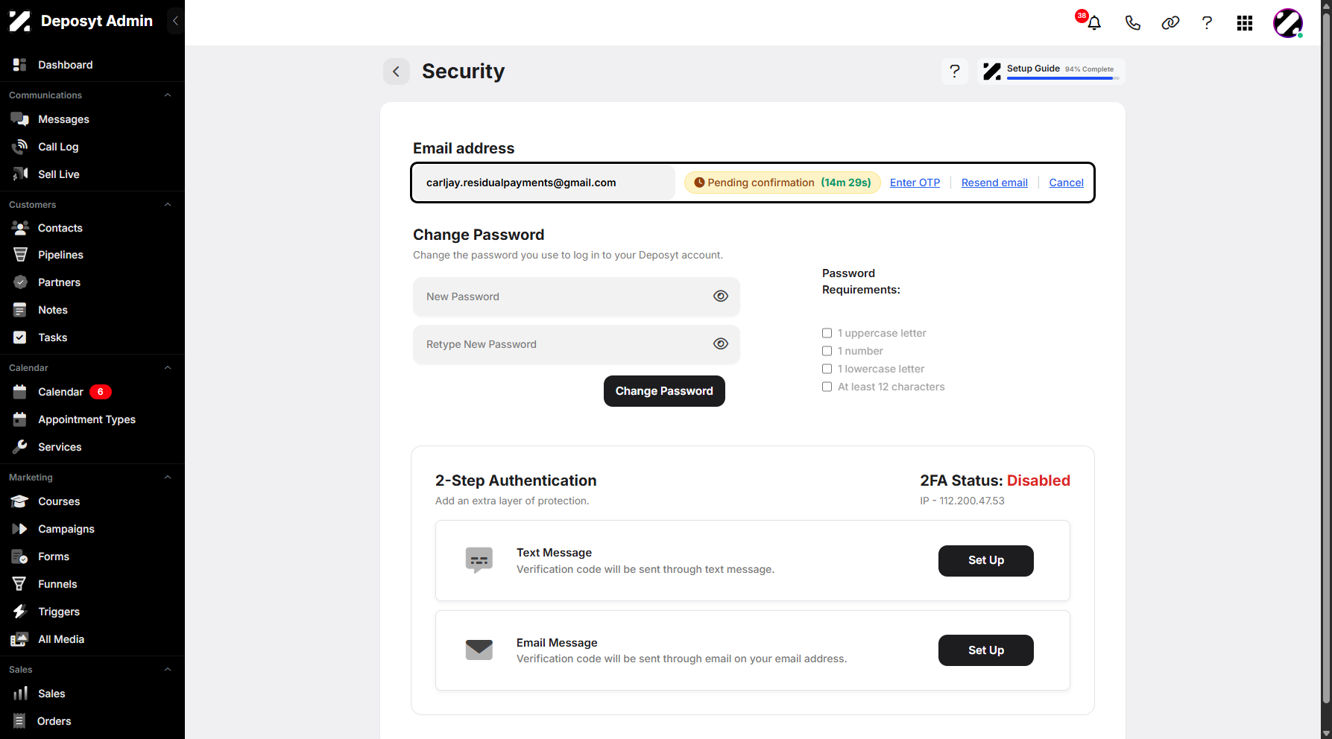Tick the 1 lowercase letter checkbox
The height and width of the screenshot is (739, 1332).
pos(827,369)
